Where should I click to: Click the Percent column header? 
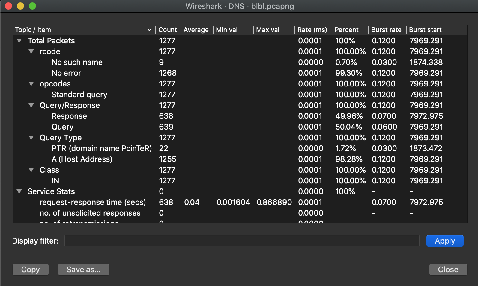coord(346,30)
